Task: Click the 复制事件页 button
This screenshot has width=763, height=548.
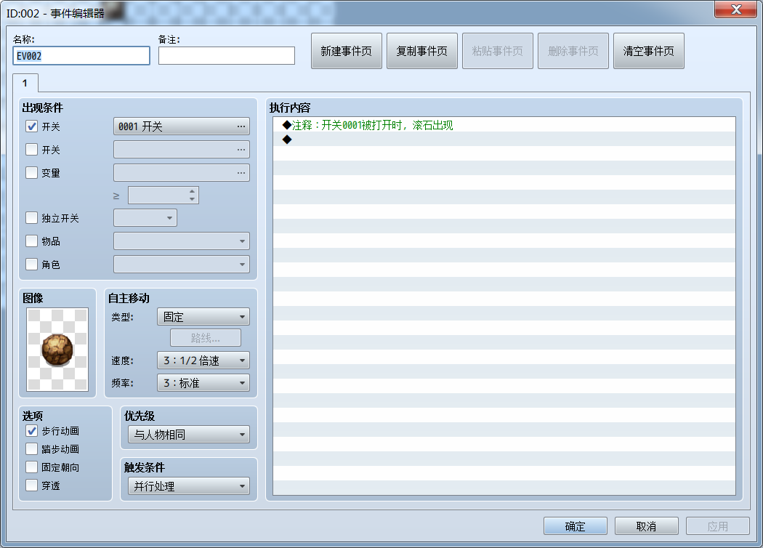Action: coord(422,51)
